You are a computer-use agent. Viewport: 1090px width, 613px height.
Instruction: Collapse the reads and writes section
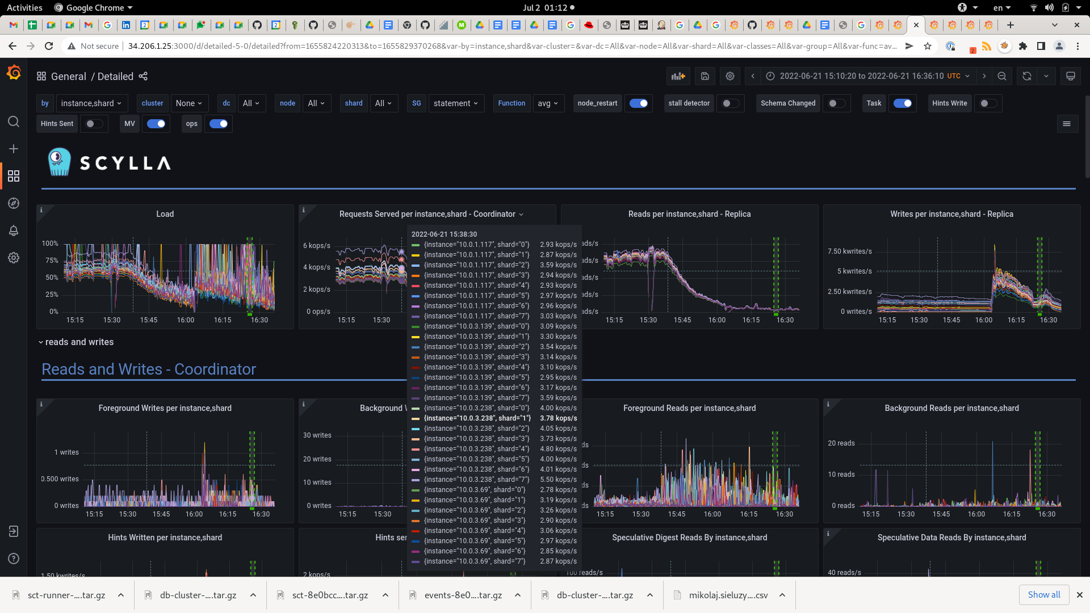coord(76,342)
